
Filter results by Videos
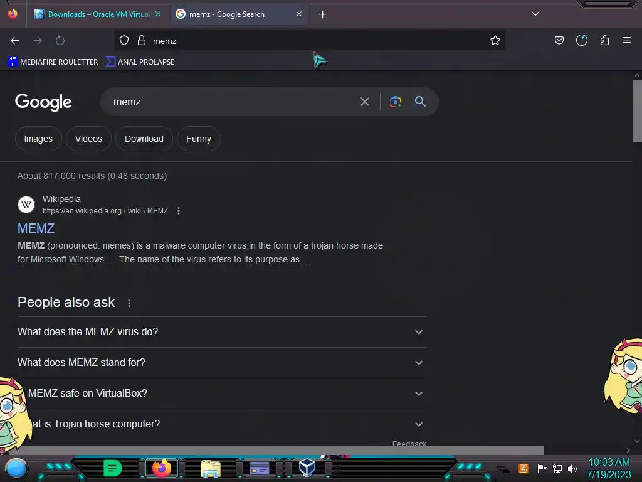[x=88, y=139]
